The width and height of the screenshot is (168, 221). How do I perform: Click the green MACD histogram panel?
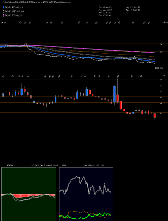pyautogui.click(x=29, y=194)
